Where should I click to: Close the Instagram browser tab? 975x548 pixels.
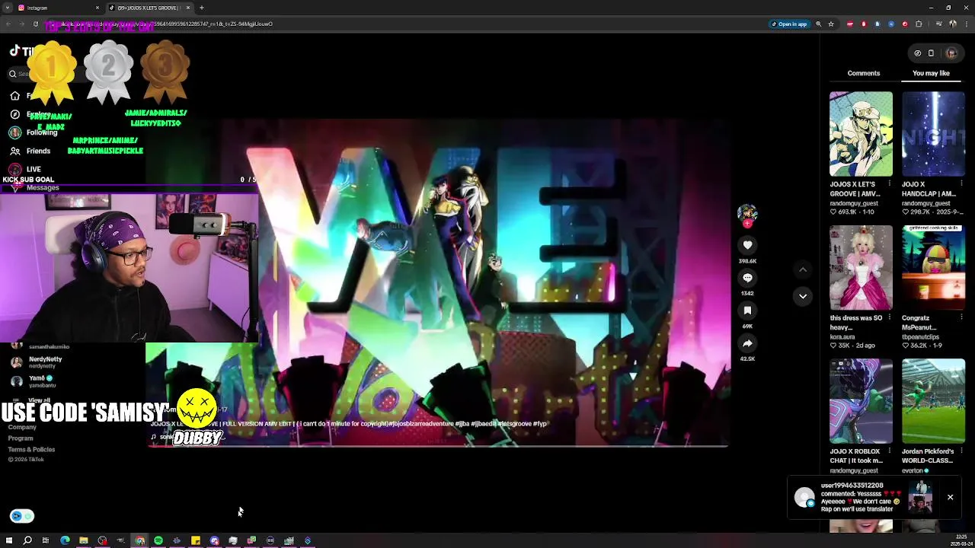[97, 8]
